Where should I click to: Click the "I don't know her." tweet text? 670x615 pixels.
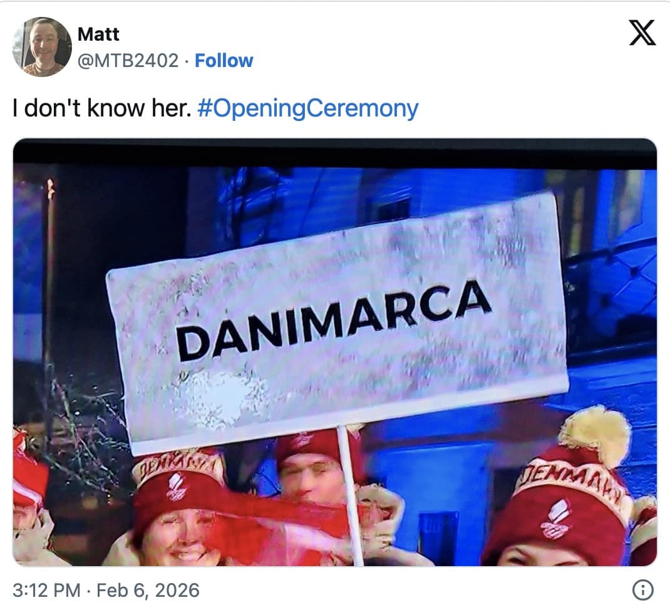coord(101,108)
